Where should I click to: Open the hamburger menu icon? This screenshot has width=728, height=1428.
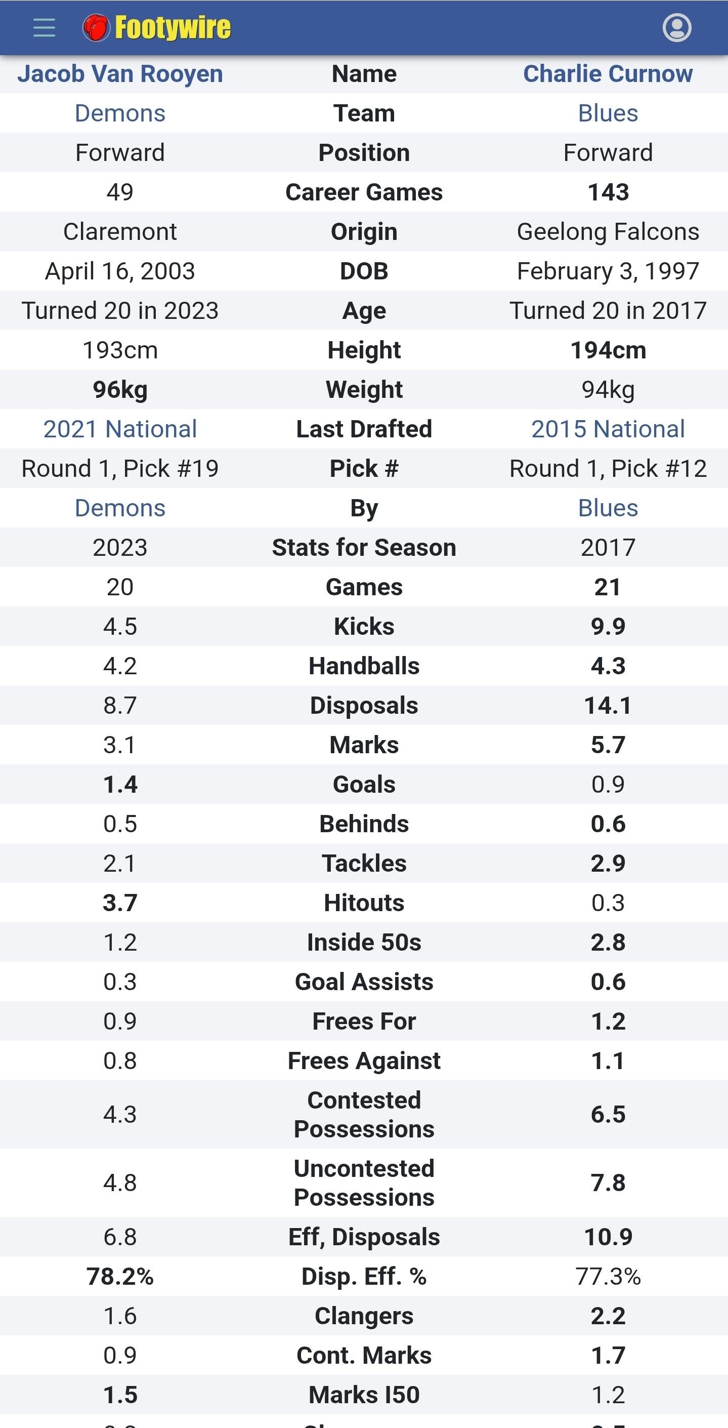(45, 28)
